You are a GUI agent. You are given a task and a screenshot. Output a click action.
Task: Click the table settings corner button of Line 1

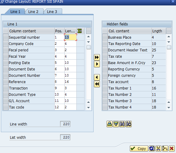point(88,31)
